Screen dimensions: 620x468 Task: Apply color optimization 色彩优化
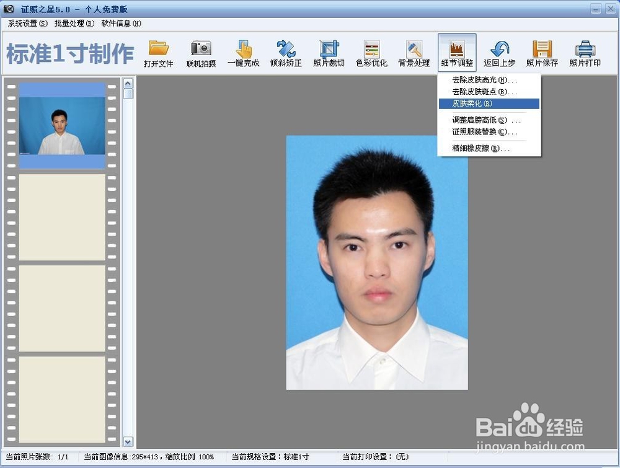click(371, 53)
